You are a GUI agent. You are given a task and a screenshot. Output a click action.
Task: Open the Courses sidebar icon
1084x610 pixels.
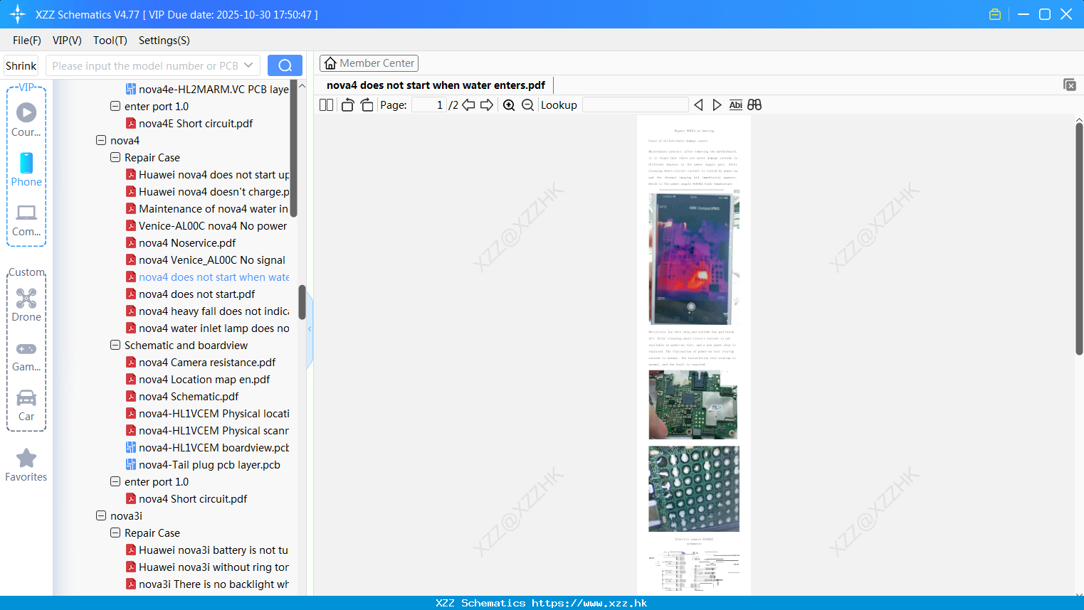(26, 120)
